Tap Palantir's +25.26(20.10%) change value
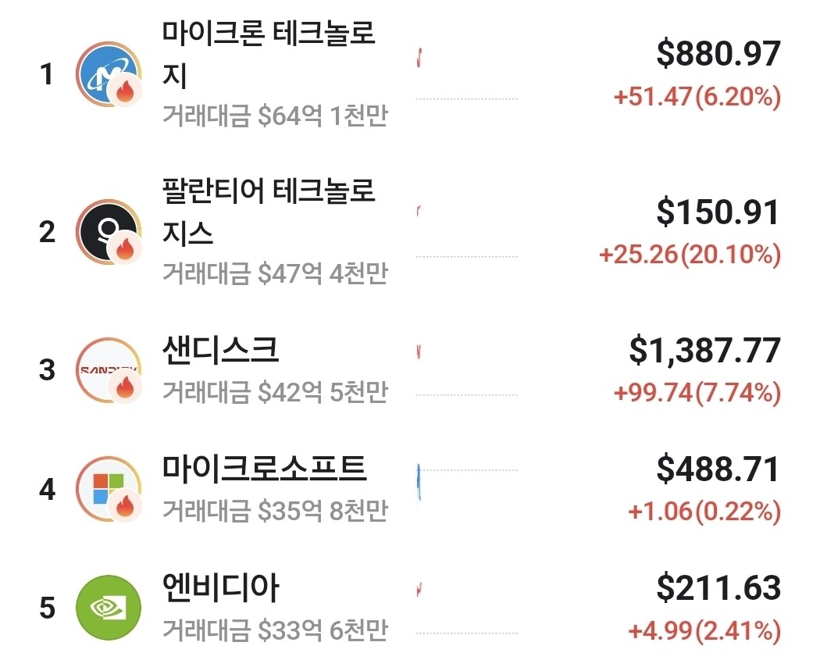 690,255
